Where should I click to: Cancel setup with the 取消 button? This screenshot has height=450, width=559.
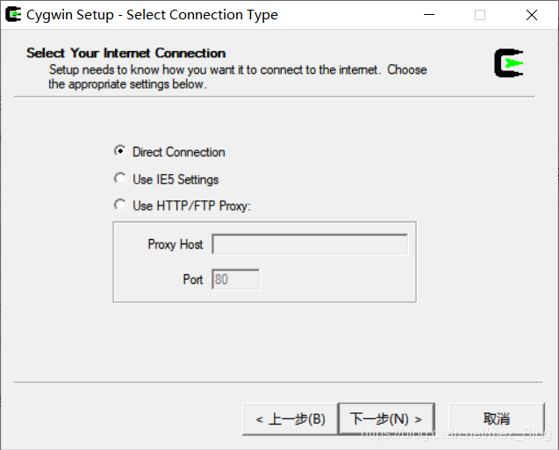[x=497, y=419]
